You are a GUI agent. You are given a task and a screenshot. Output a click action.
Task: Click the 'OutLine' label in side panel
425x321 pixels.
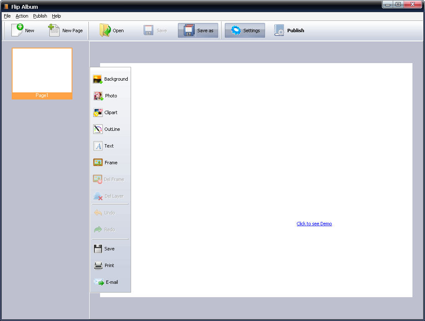112,129
